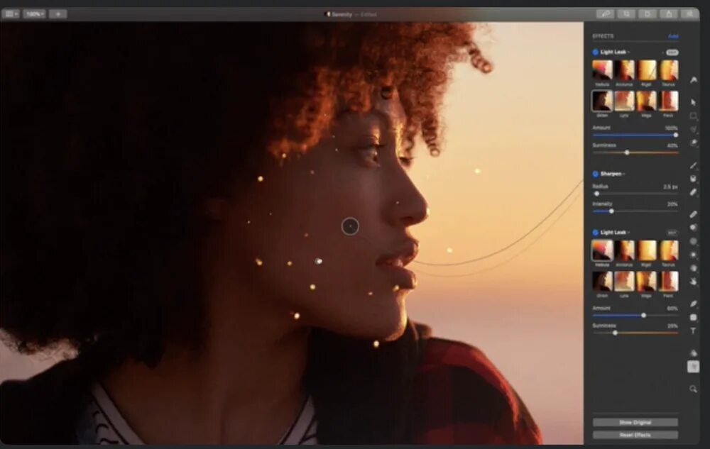Click the Share icon in top toolbar
This screenshot has height=449, width=710.
pyautogui.click(x=668, y=14)
